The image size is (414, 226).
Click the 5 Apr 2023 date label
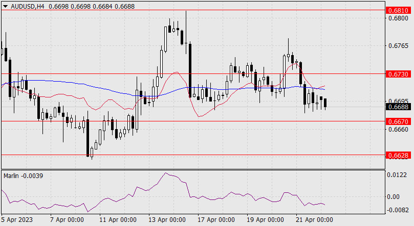17,220
